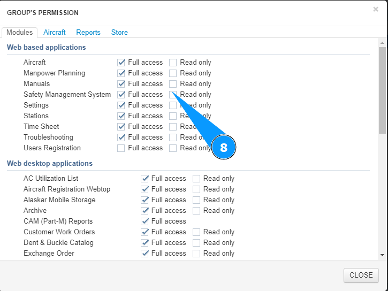
Task: Check Read only for Exchange Order
Action: pyautogui.click(x=196, y=254)
